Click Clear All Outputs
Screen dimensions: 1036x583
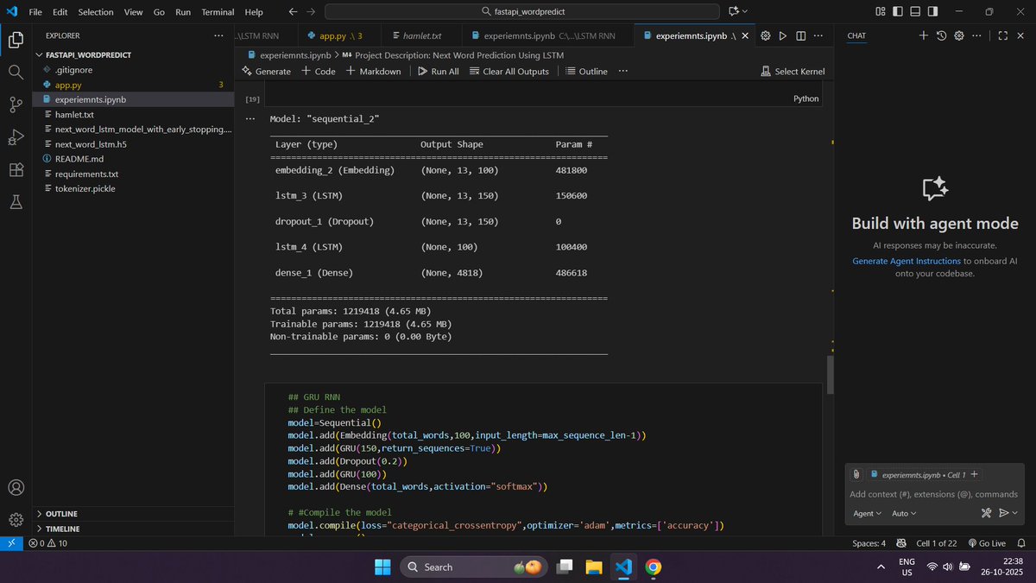(509, 72)
